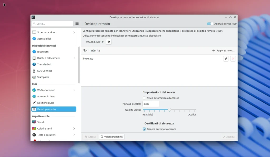Screen dimensions: 270x157
Task: Delete the linuxeasy user with red X
Action: point(233,59)
